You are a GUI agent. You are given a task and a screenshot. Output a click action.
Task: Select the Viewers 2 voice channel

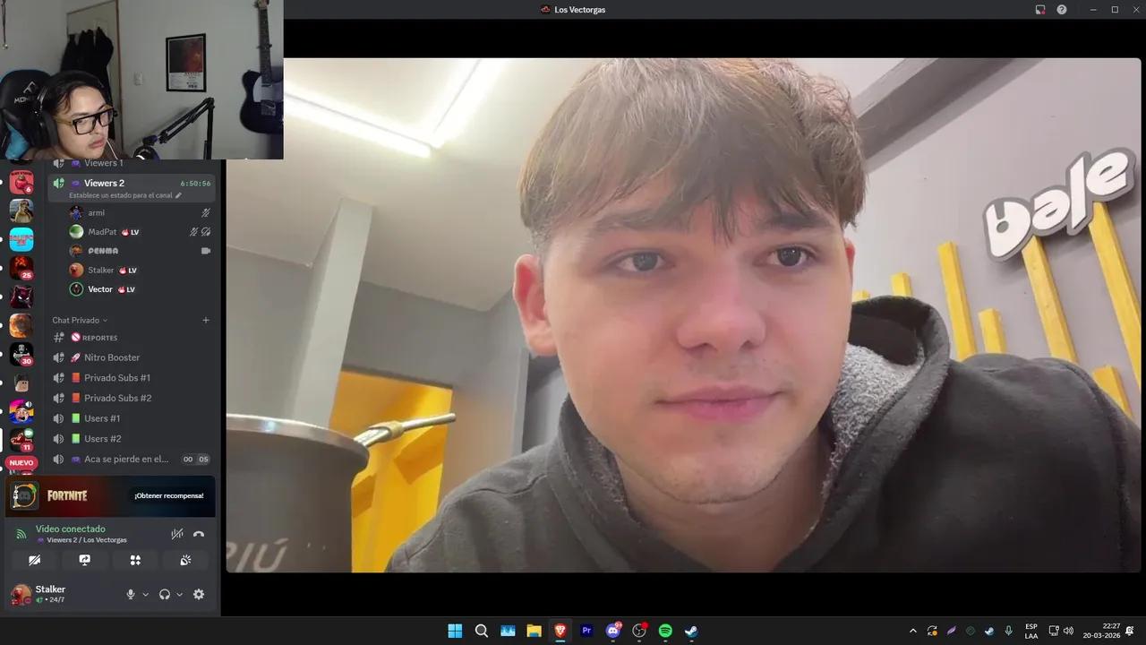coord(131,187)
